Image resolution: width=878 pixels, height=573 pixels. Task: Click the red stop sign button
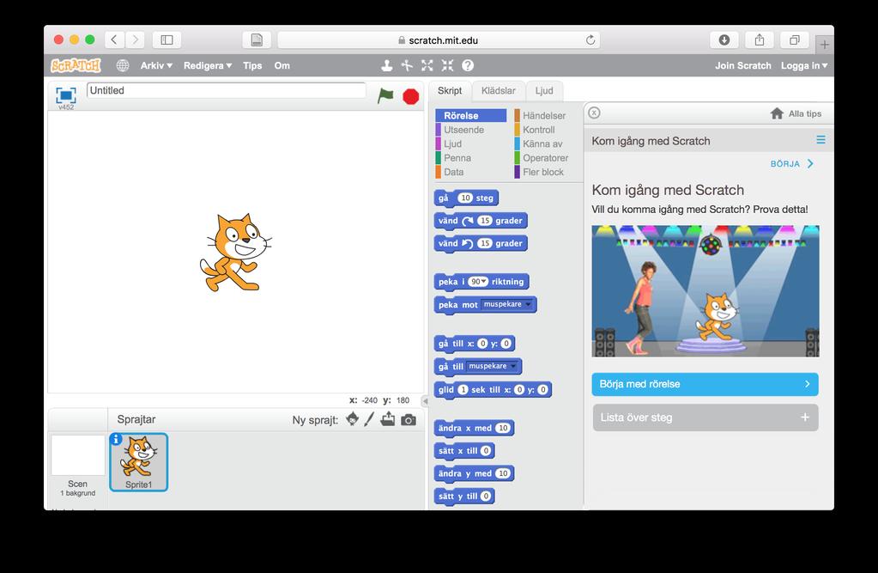[411, 96]
